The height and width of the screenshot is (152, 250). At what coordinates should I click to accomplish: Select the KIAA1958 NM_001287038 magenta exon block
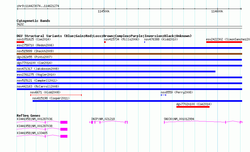click(x=64, y=129)
